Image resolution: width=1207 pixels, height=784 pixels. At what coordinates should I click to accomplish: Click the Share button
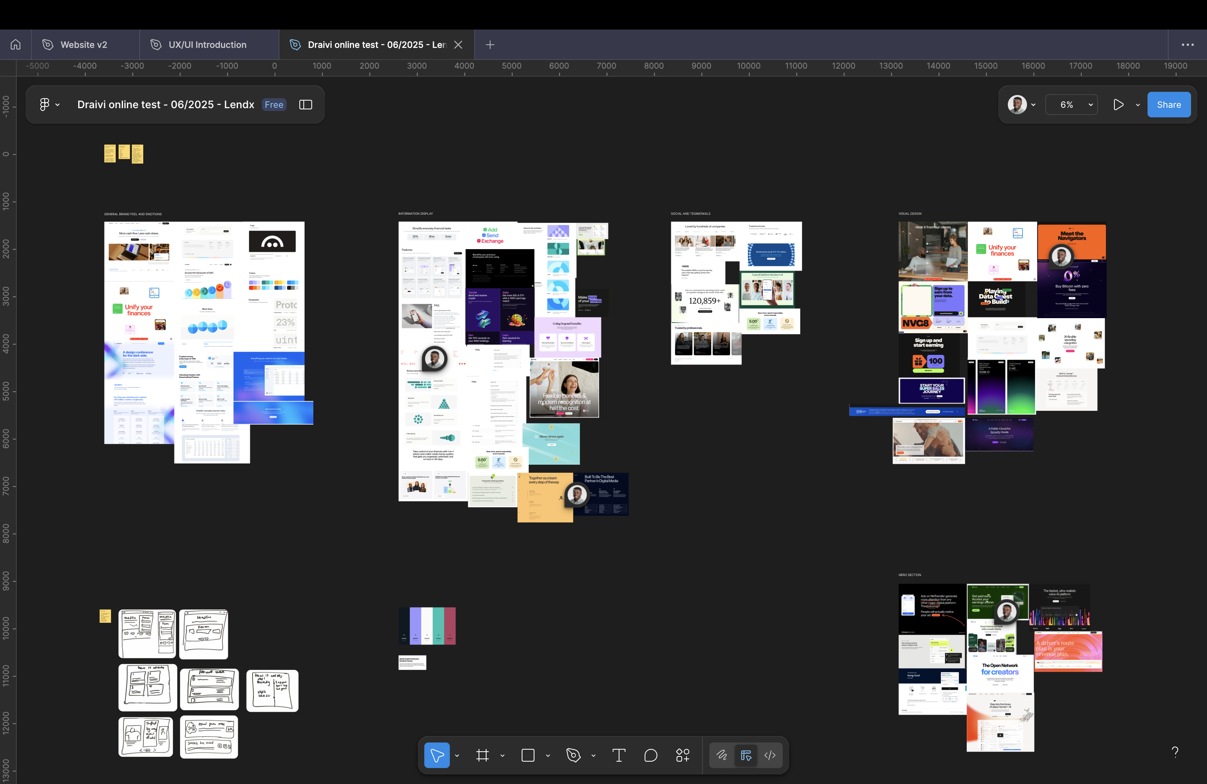pos(1168,105)
